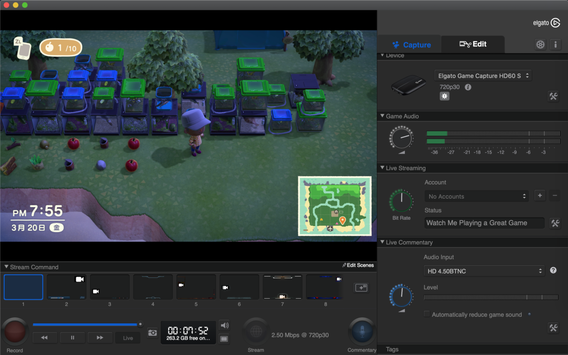The image size is (568, 355).
Task: Open Elgato Game Capture HD60 S dropdown
Action: tap(483, 76)
